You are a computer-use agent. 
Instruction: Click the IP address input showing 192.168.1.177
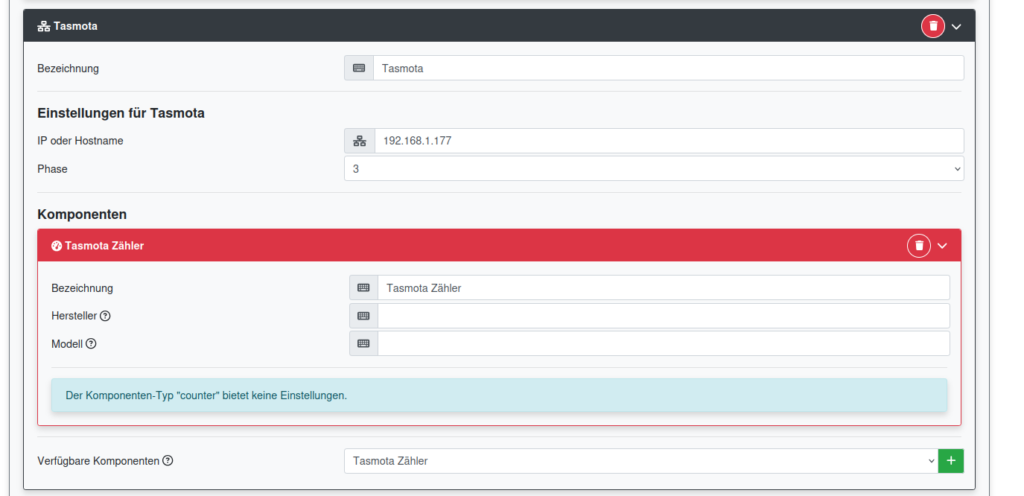coord(669,140)
